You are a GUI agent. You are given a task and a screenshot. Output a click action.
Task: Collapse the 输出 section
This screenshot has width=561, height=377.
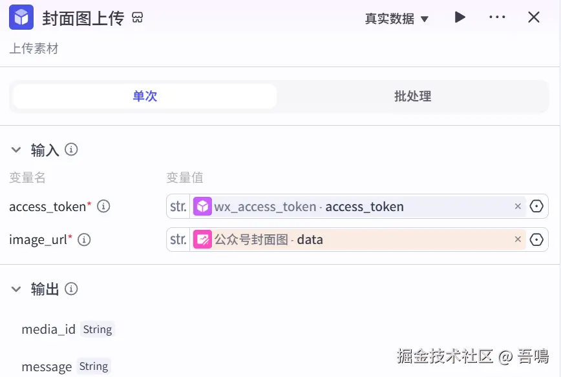click(16, 289)
